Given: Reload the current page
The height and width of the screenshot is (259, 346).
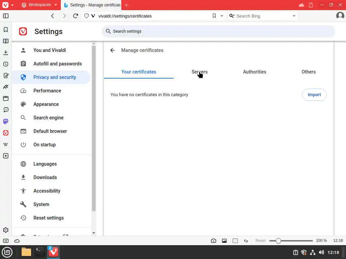Looking at the screenshot, I should coord(75,16).
